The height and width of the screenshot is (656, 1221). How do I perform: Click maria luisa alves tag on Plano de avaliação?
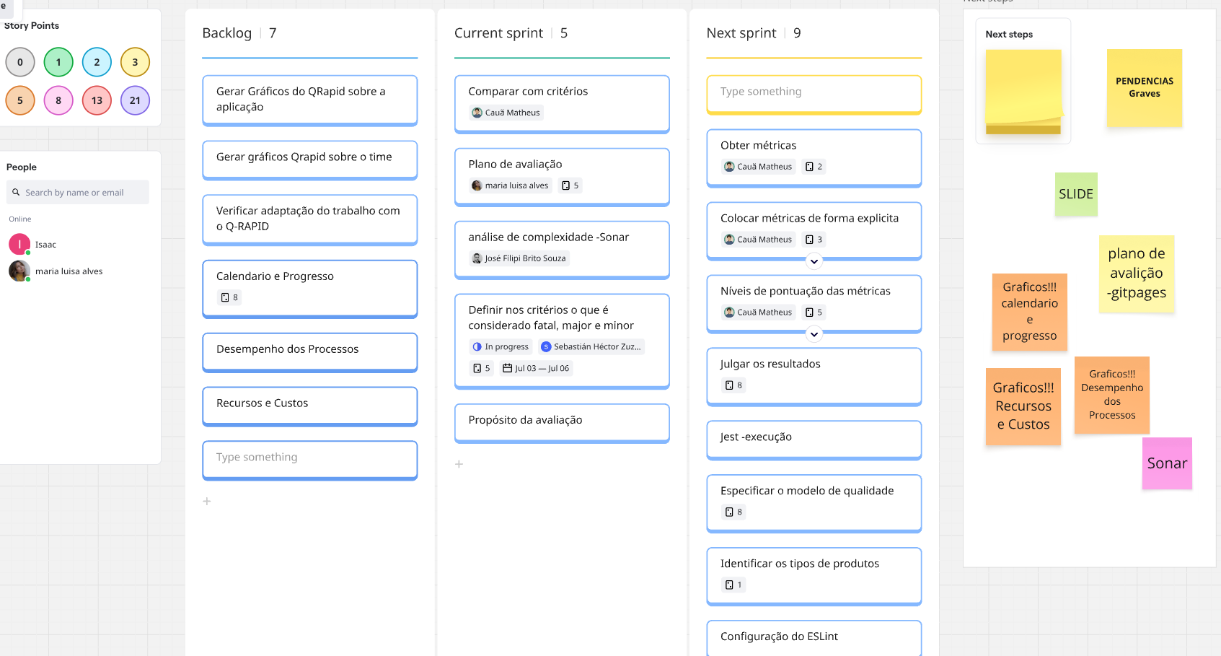click(x=511, y=185)
